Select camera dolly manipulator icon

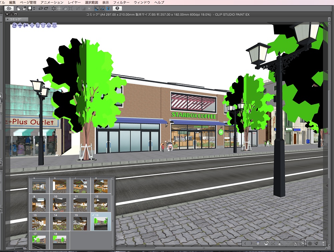(x=26, y=26)
